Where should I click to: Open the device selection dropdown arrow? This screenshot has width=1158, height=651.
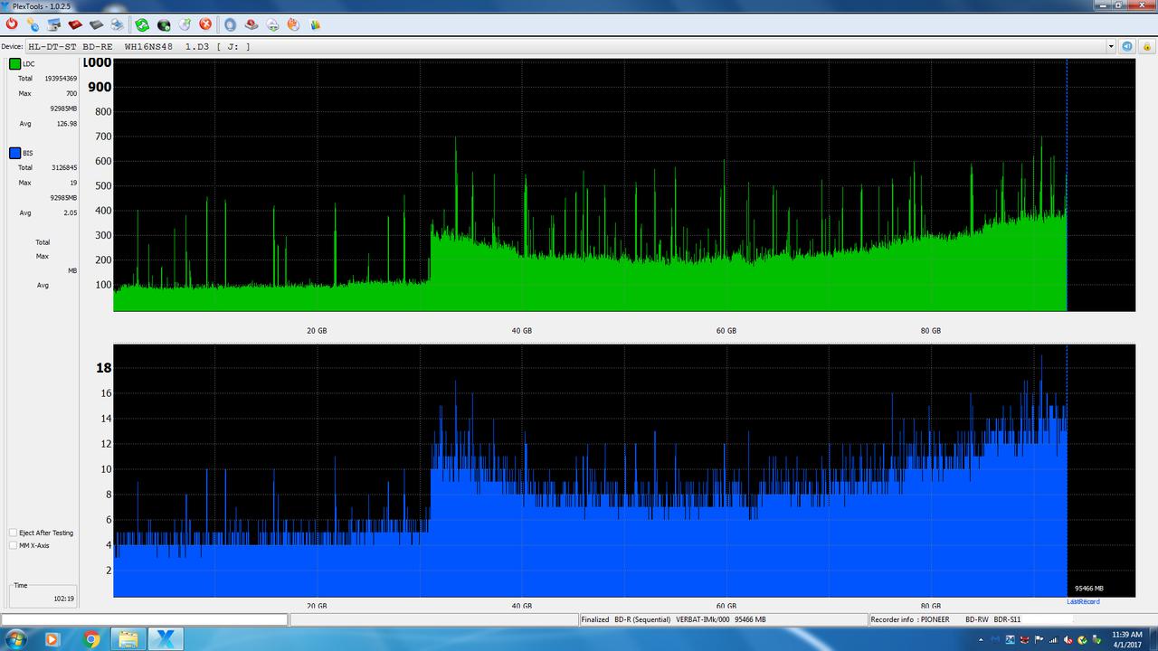1111,46
